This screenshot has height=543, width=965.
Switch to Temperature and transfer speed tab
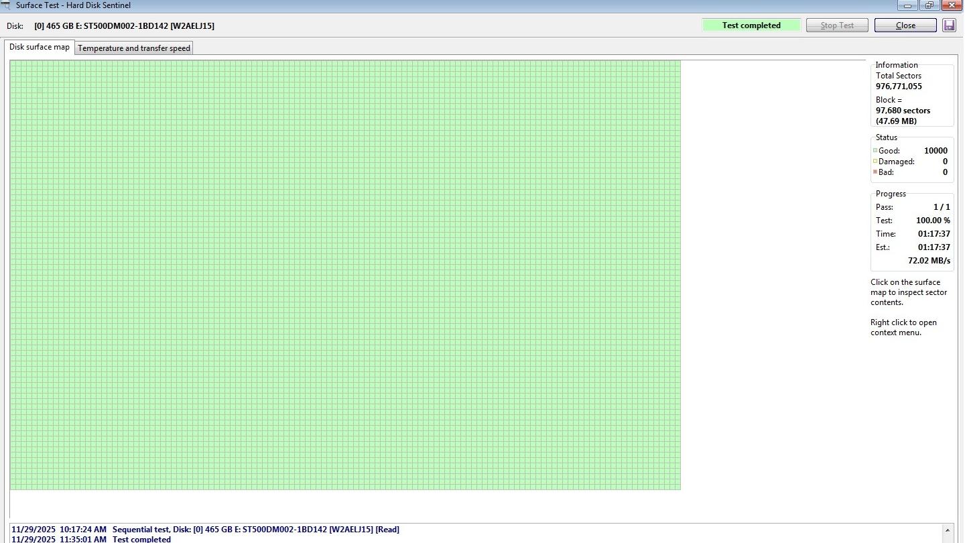pos(134,48)
